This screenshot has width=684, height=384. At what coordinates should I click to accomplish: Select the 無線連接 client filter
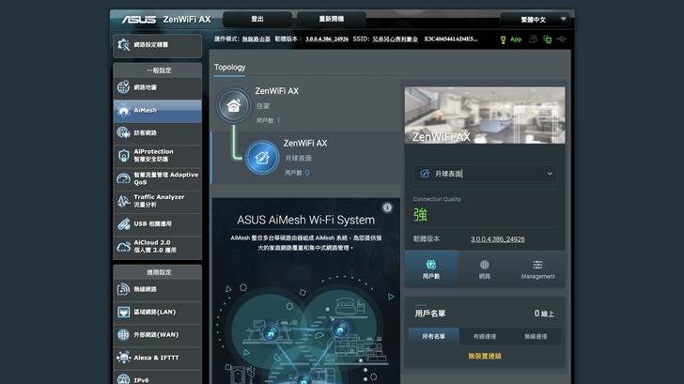tap(537, 335)
